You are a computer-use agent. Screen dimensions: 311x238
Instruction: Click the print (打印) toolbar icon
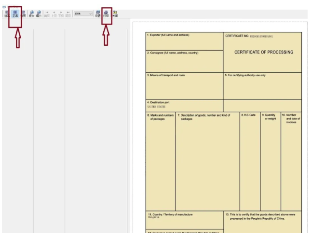click(x=106, y=13)
